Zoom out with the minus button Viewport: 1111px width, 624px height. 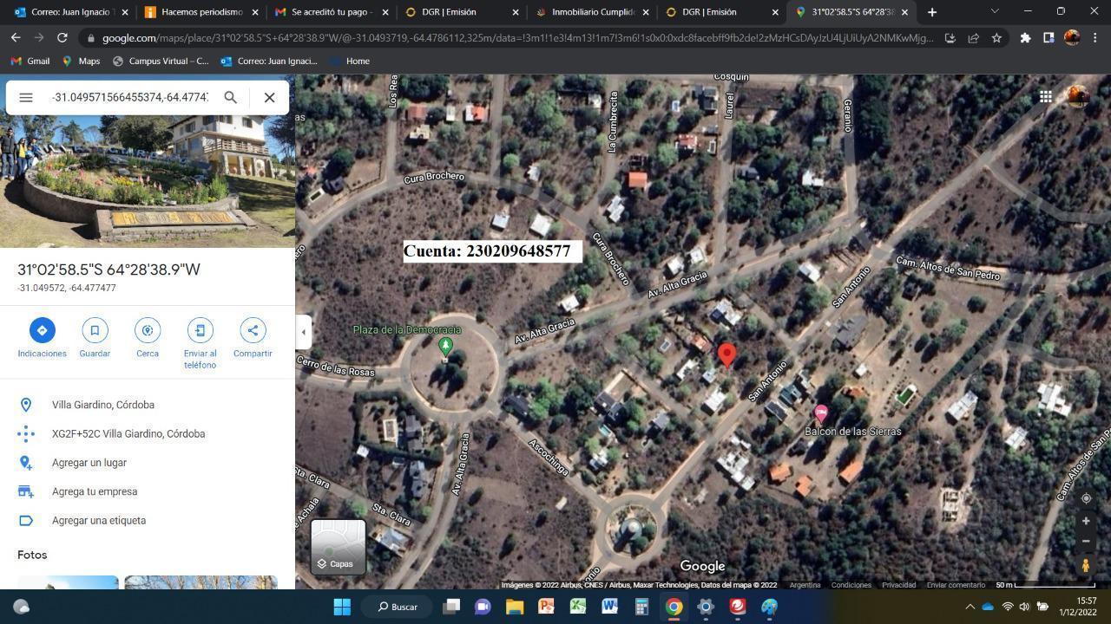pos(1086,542)
